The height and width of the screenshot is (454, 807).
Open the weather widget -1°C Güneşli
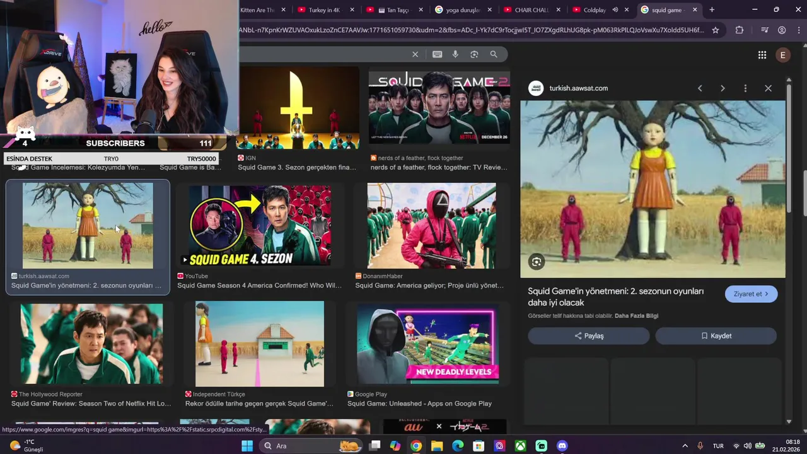coord(25,445)
